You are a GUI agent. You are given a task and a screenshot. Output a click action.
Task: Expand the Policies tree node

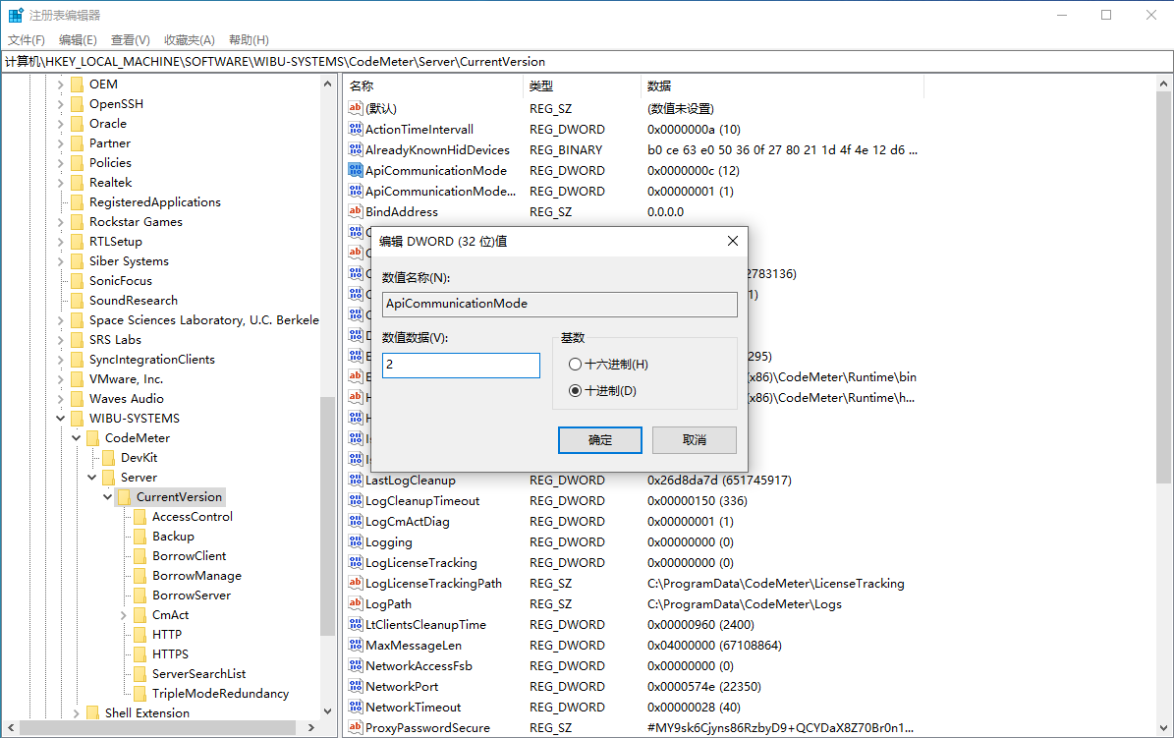tap(61, 162)
